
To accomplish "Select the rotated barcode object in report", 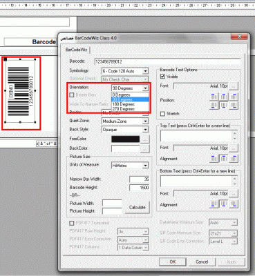I will point(20,91).
